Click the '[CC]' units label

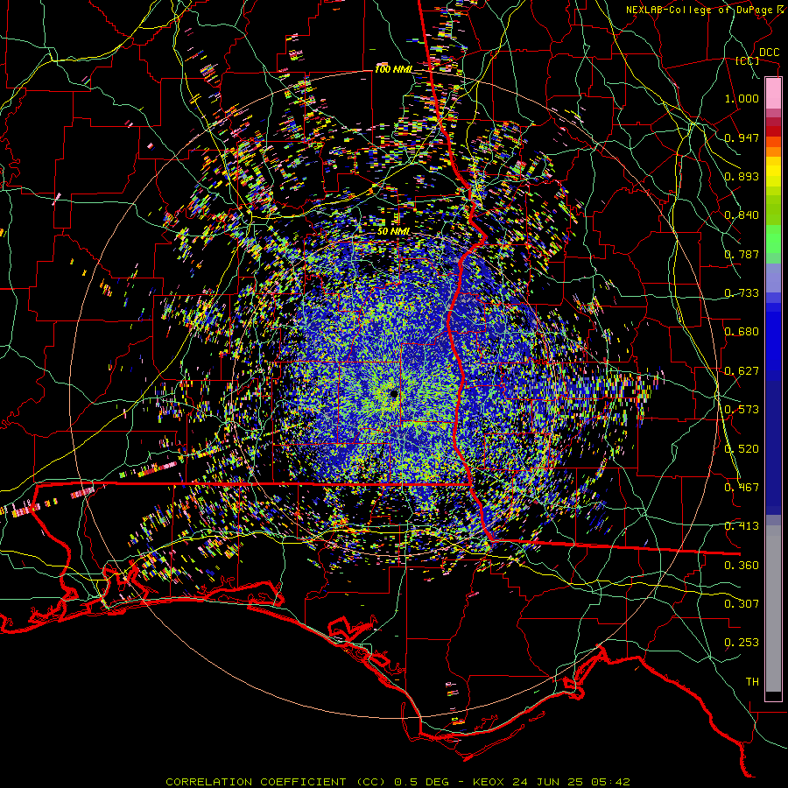coord(747,60)
